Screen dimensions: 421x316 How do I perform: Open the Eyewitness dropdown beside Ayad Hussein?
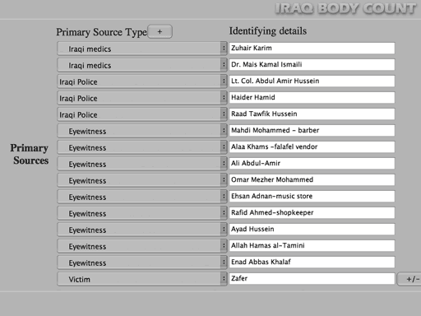142,230
